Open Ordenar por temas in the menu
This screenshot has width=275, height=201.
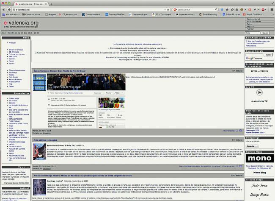tap(16, 54)
